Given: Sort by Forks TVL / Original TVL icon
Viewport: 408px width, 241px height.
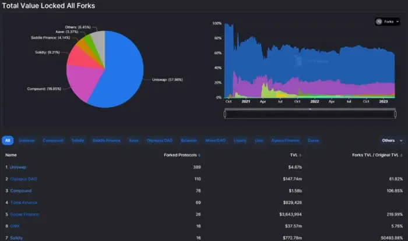Looking at the screenshot, I should [401, 155].
